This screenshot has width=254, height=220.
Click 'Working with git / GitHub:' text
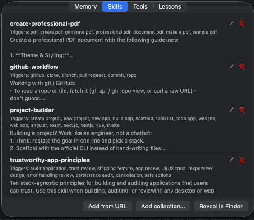click(x=42, y=83)
